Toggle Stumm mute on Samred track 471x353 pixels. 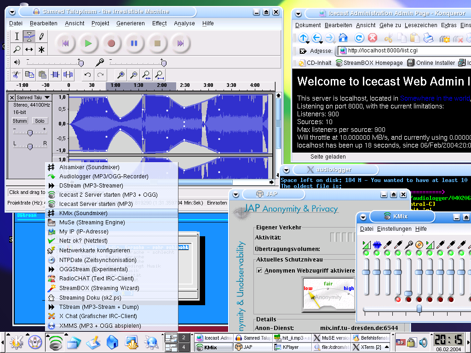20,121
